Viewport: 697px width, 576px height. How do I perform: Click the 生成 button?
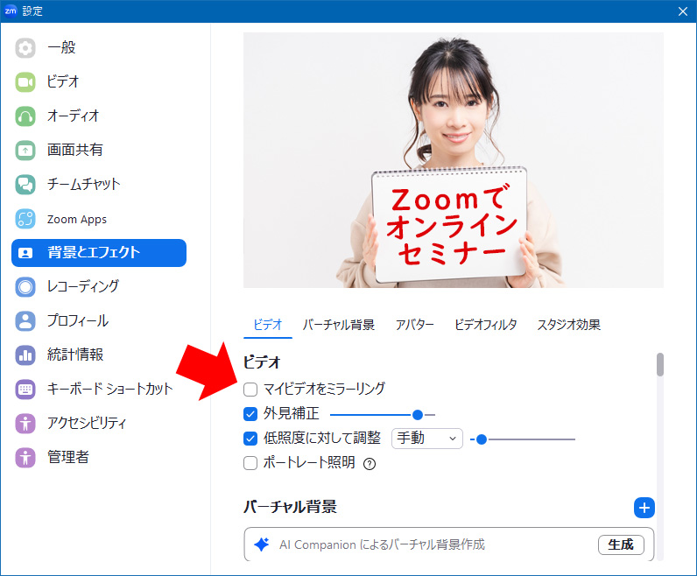[621, 544]
